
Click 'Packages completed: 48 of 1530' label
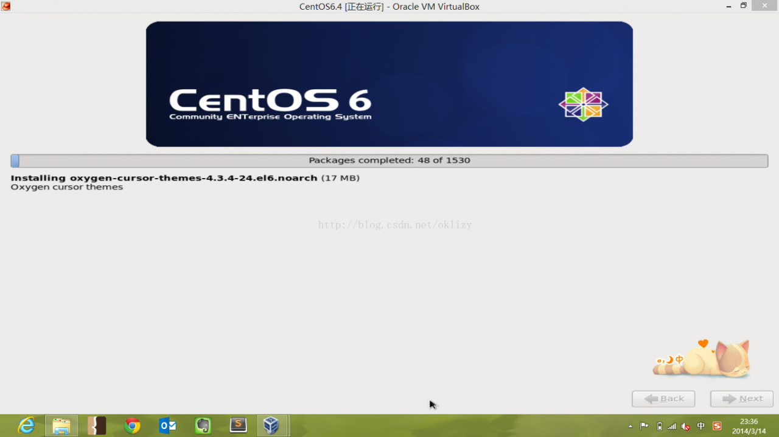coord(389,160)
